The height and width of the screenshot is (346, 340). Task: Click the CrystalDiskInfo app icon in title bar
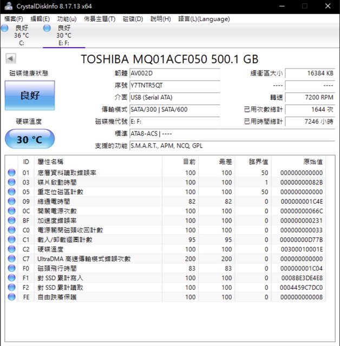click(x=6, y=6)
